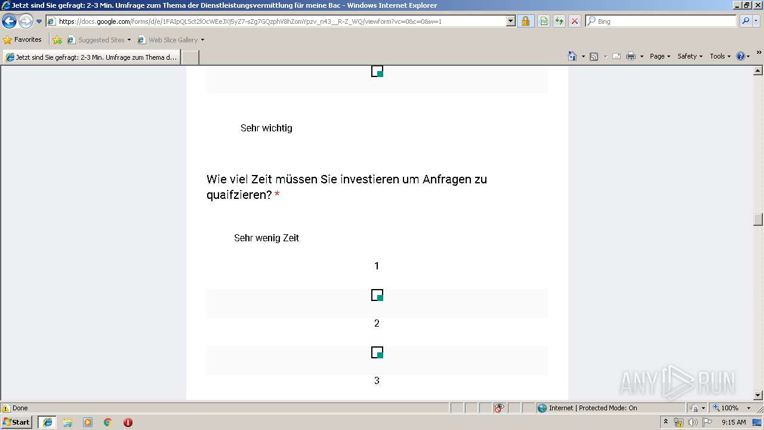Open the Favorites star panel

(x=23, y=39)
